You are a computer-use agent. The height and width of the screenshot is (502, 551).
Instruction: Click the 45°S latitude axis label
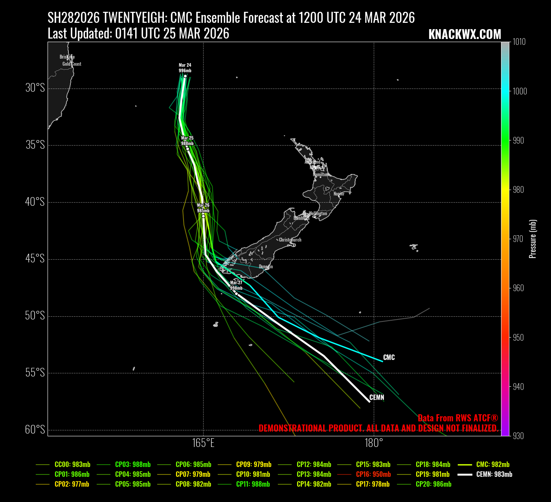[35, 258]
